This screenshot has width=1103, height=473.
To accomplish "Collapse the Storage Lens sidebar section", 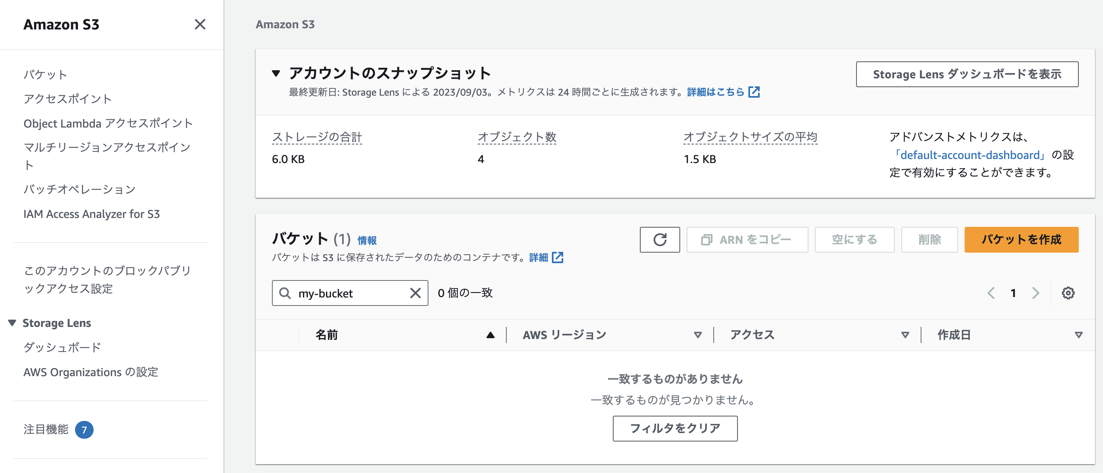I will [12, 322].
